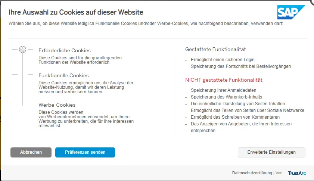Open Erweiterte Einstellungen
The width and height of the screenshot is (314, 181).
(271, 152)
